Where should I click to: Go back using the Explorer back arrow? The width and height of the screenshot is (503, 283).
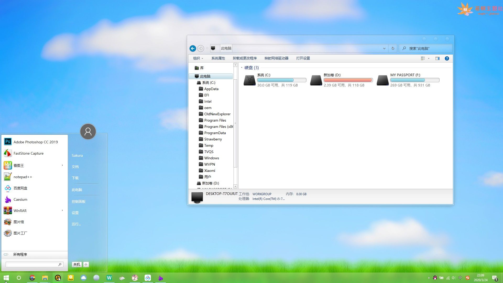[x=193, y=48]
